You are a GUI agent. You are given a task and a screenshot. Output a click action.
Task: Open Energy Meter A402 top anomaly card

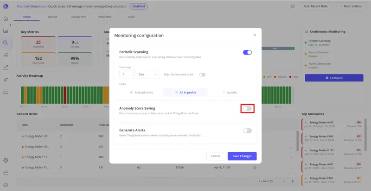point(332,124)
